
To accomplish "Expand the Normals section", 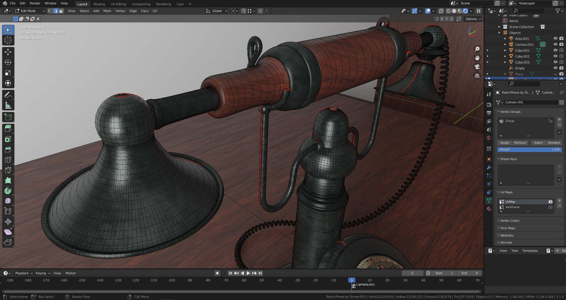I will pos(505,242).
